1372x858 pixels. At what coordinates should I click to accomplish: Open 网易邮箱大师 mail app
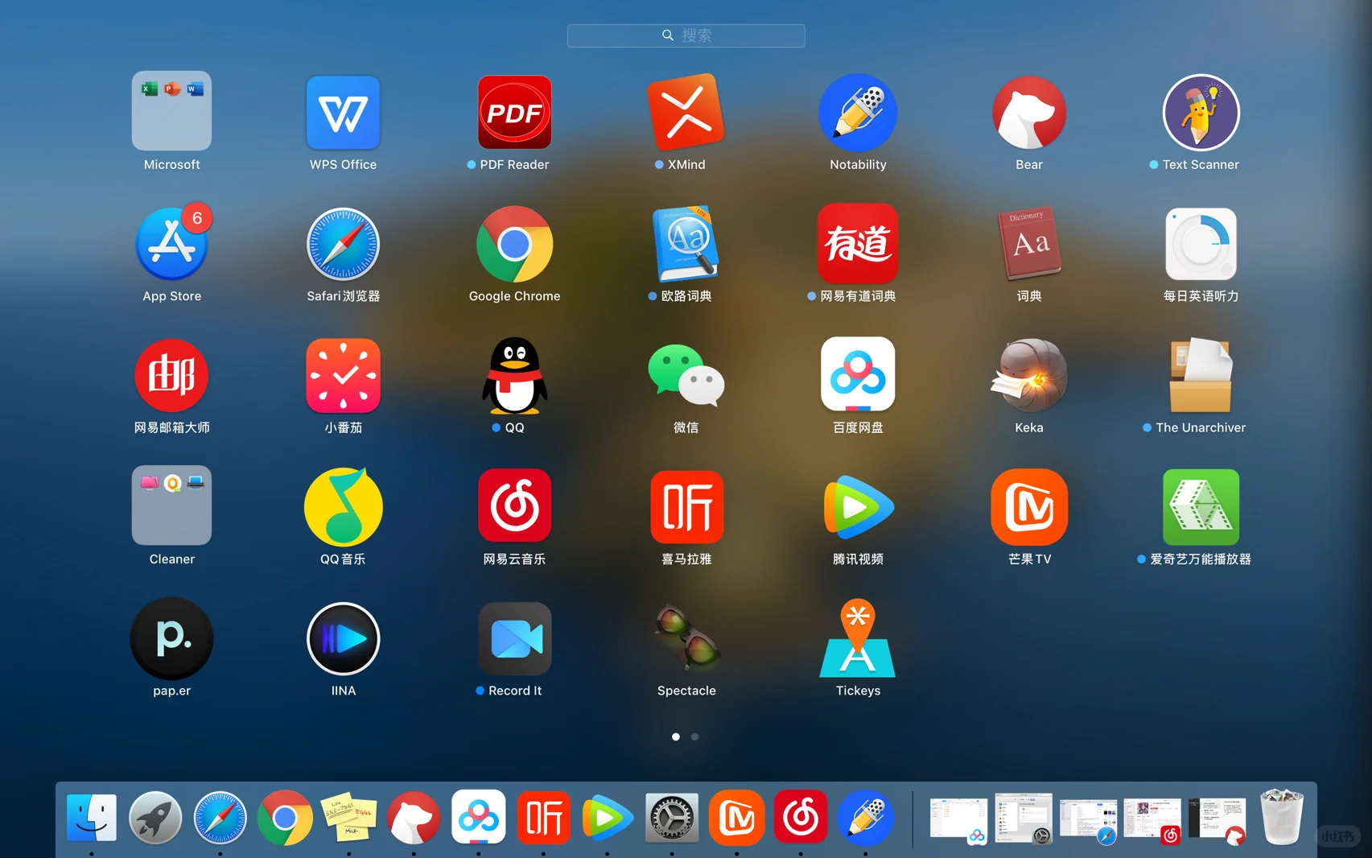[171, 375]
